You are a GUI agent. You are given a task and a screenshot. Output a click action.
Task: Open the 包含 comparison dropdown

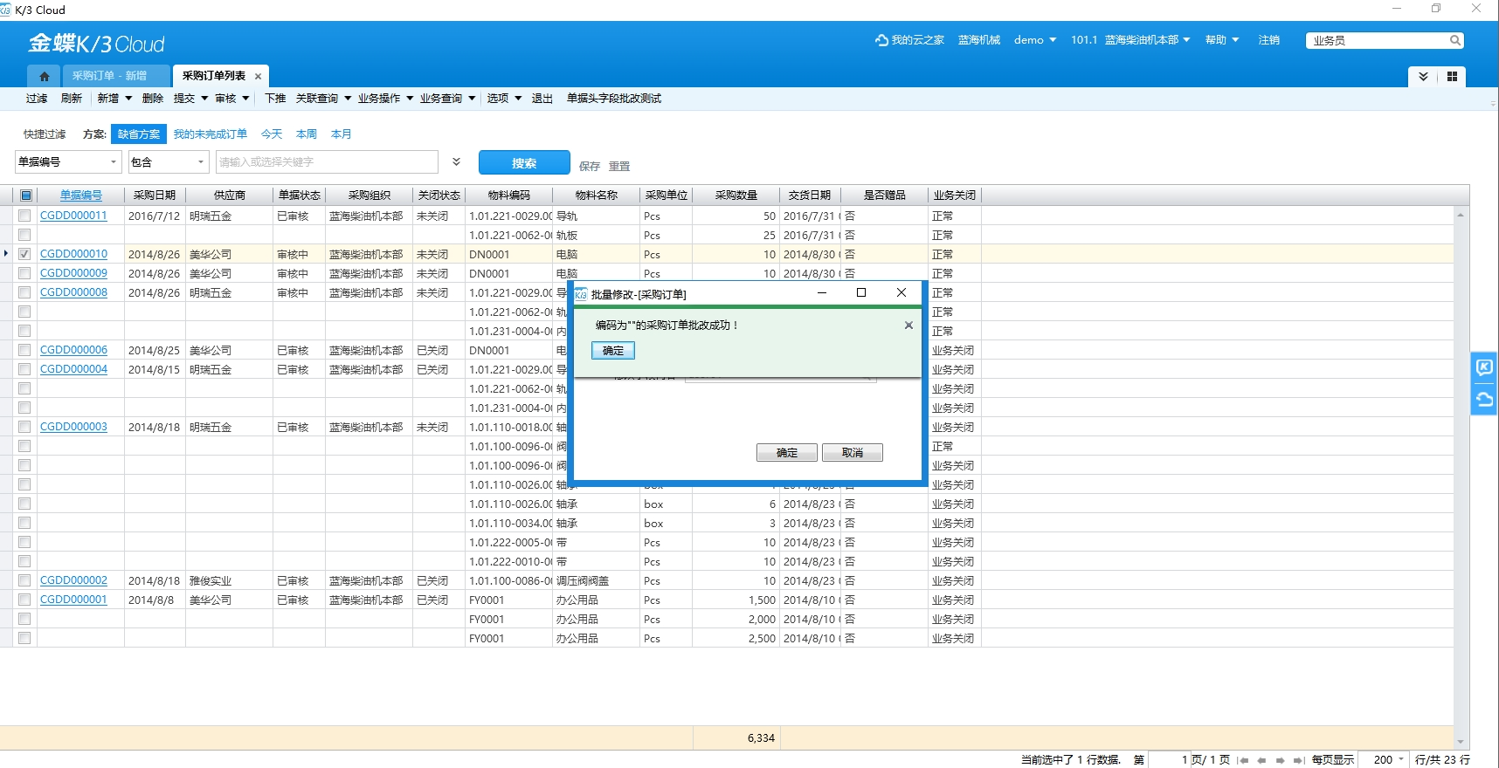click(201, 162)
